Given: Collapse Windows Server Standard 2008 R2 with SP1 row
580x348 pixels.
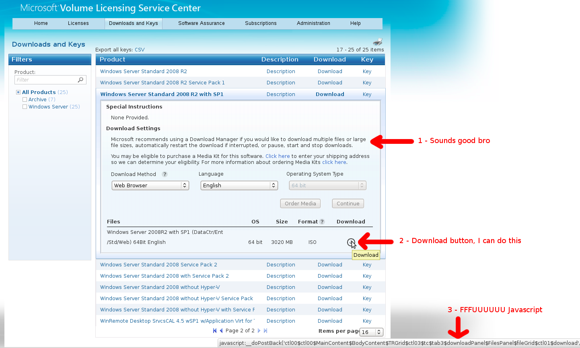Looking at the screenshot, I should tap(162, 94).
